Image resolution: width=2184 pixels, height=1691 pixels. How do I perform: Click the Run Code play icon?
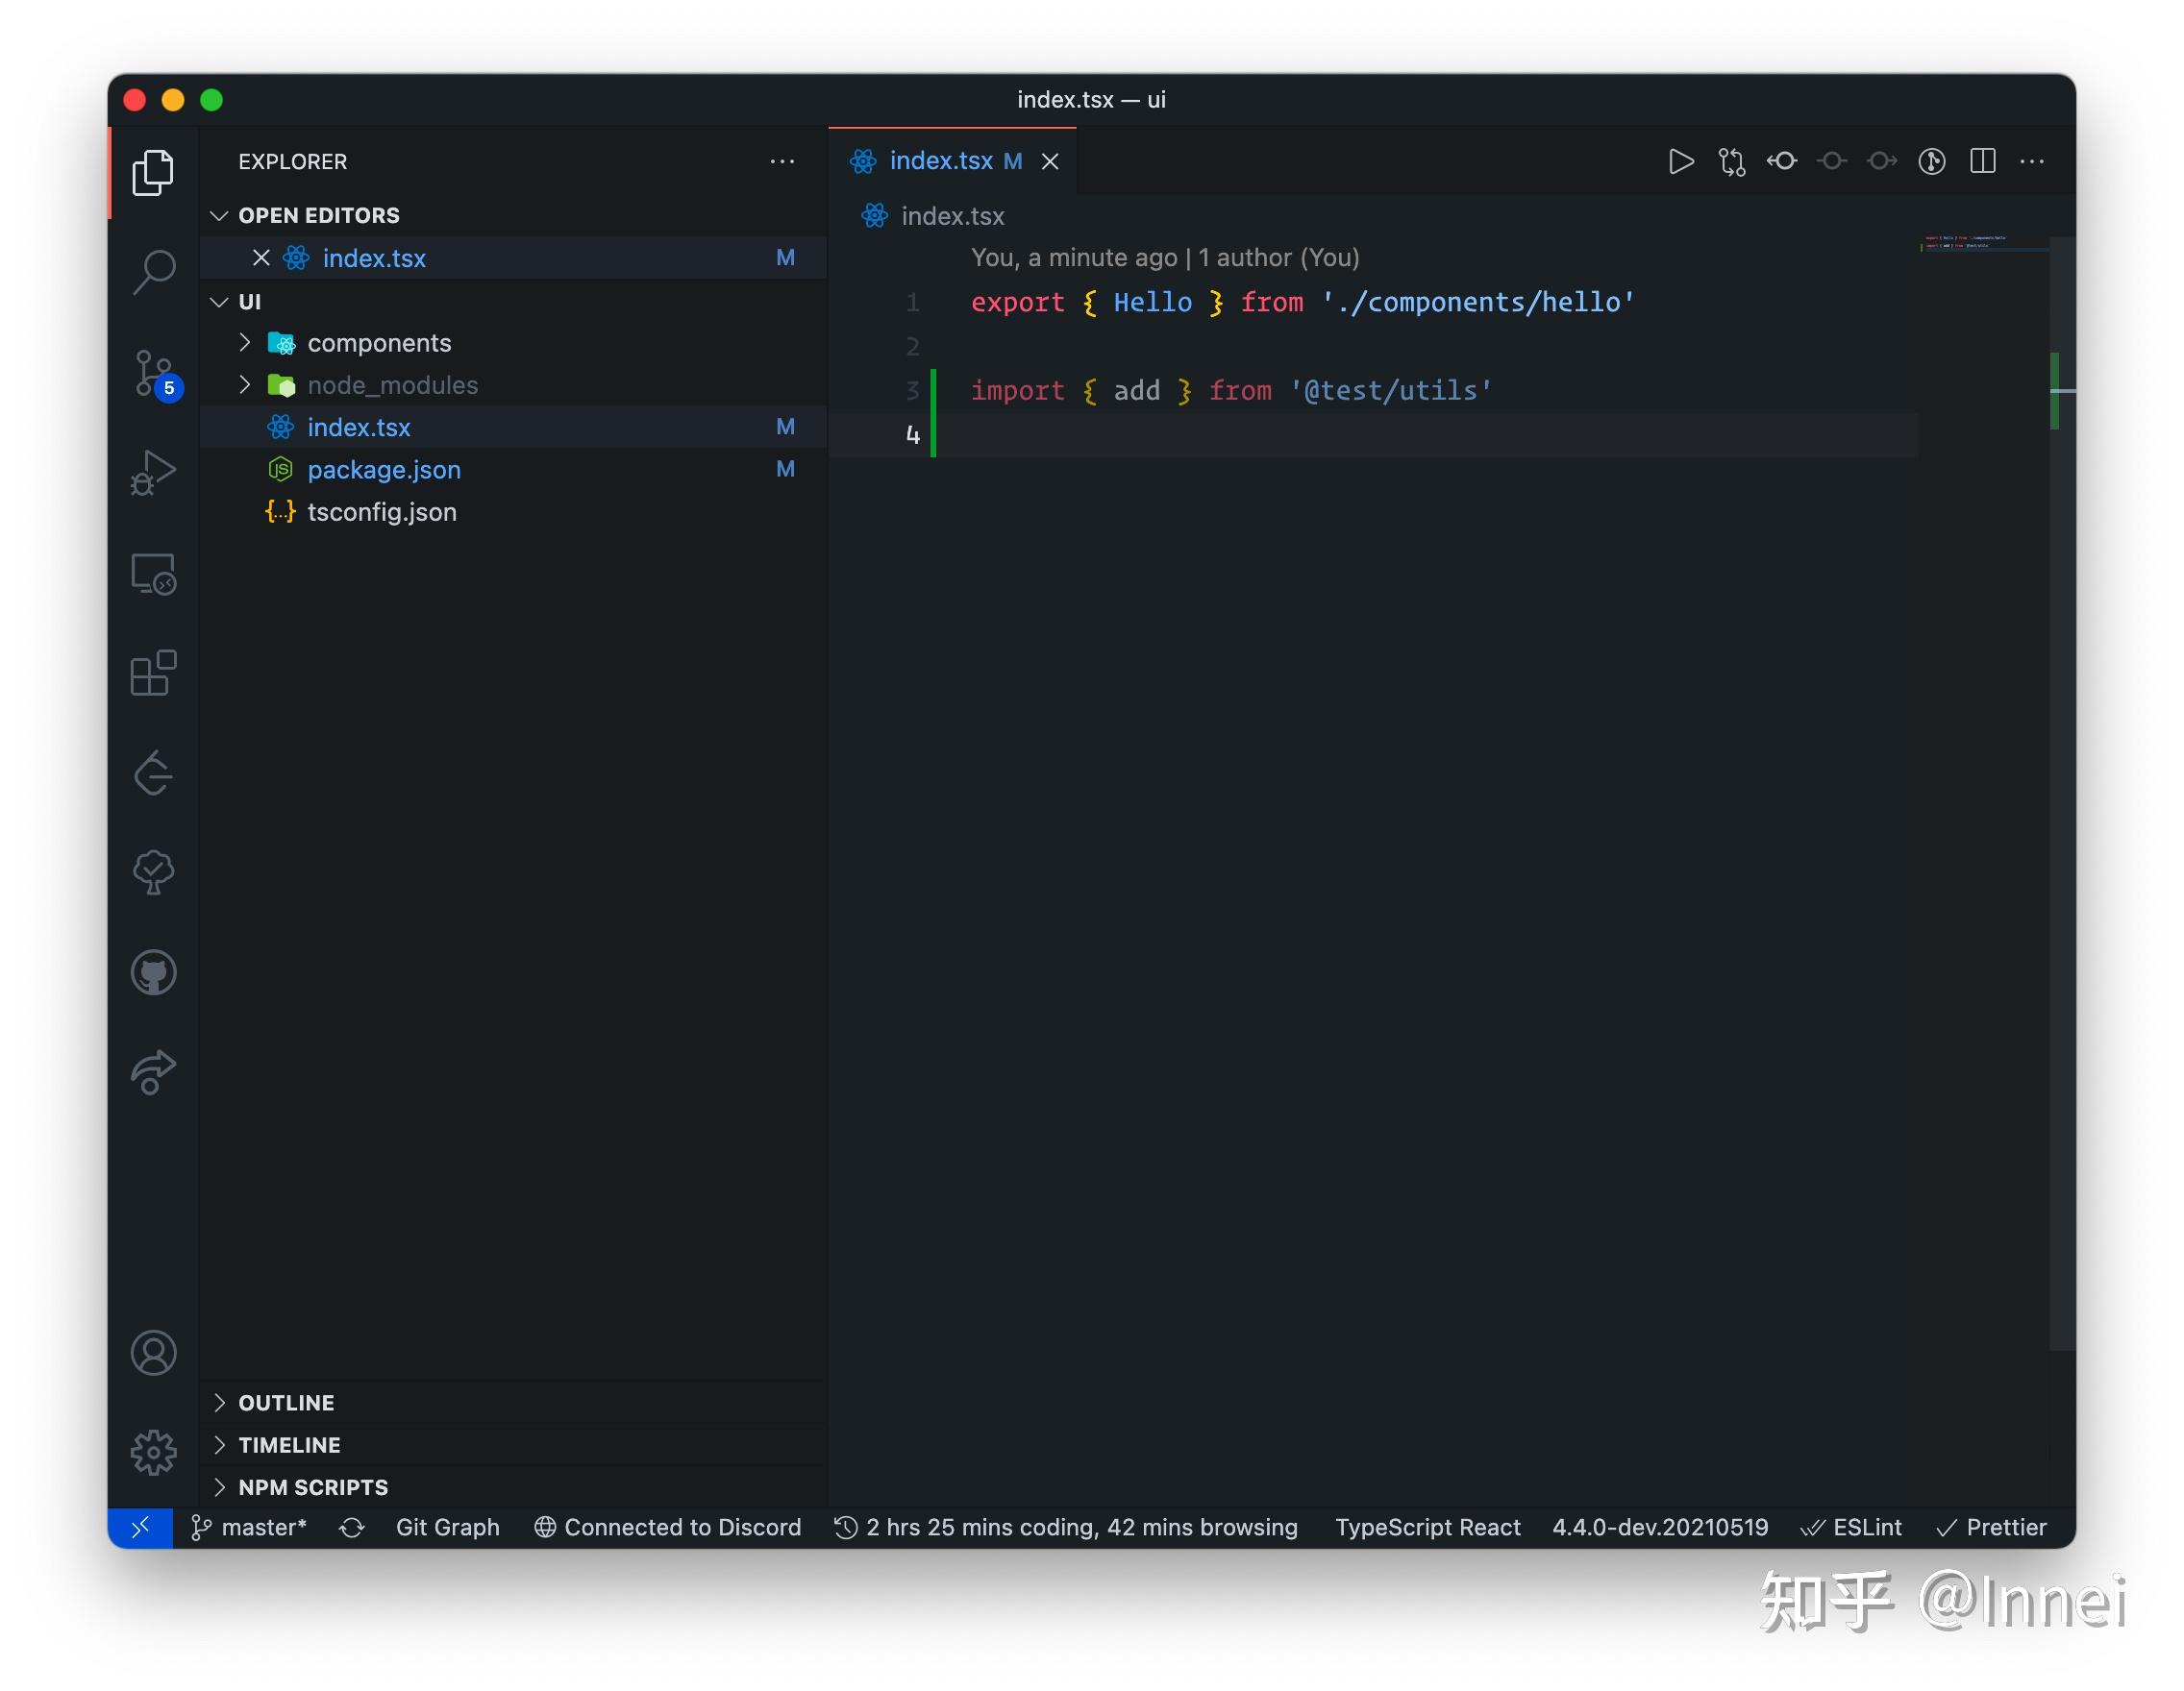1681,160
